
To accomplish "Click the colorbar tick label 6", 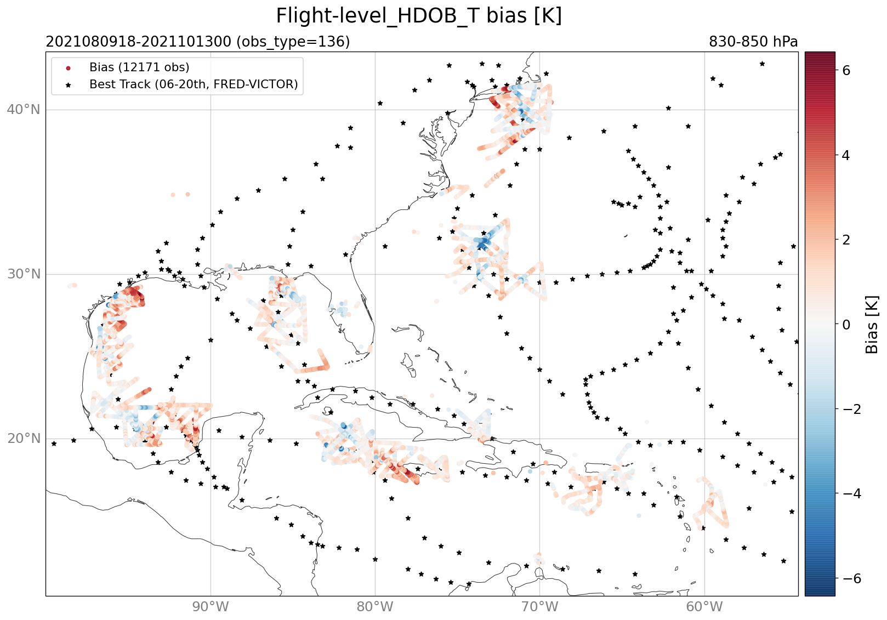I will (846, 70).
